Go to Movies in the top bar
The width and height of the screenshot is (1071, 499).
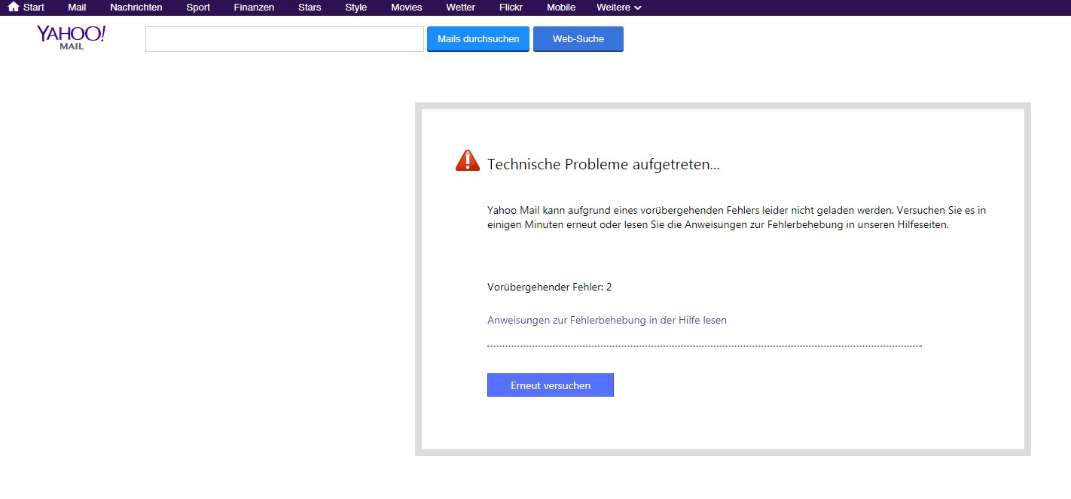pos(407,8)
